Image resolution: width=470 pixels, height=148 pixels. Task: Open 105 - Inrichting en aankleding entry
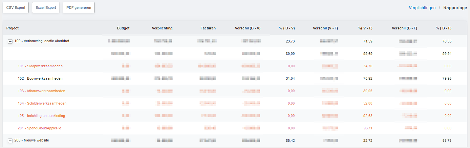click(41, 116)
